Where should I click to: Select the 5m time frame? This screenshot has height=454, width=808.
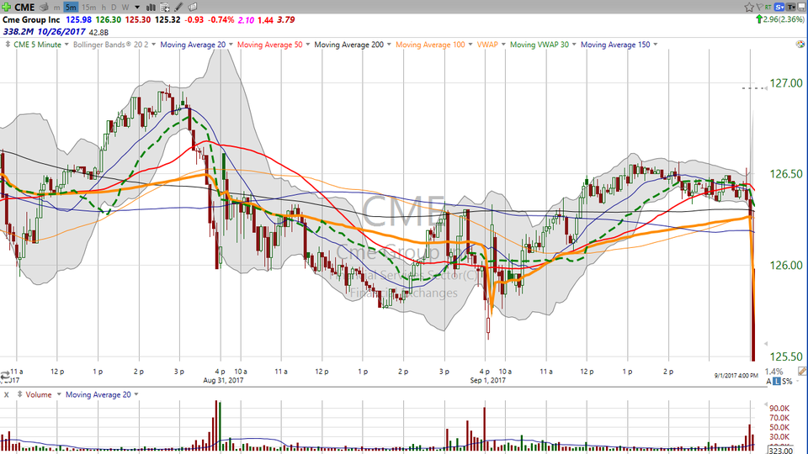pyautogui.click(x=71, y=8)
